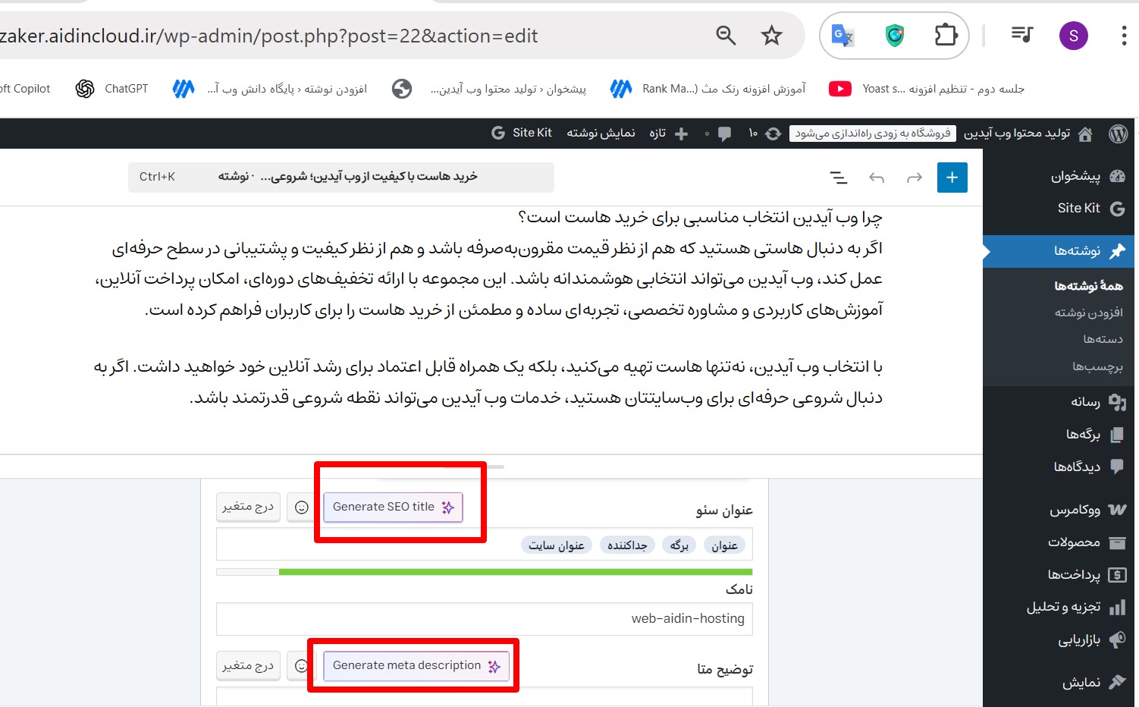Open the browser profile avatar menu
1139x707 pixels.
coord(1074,35)
